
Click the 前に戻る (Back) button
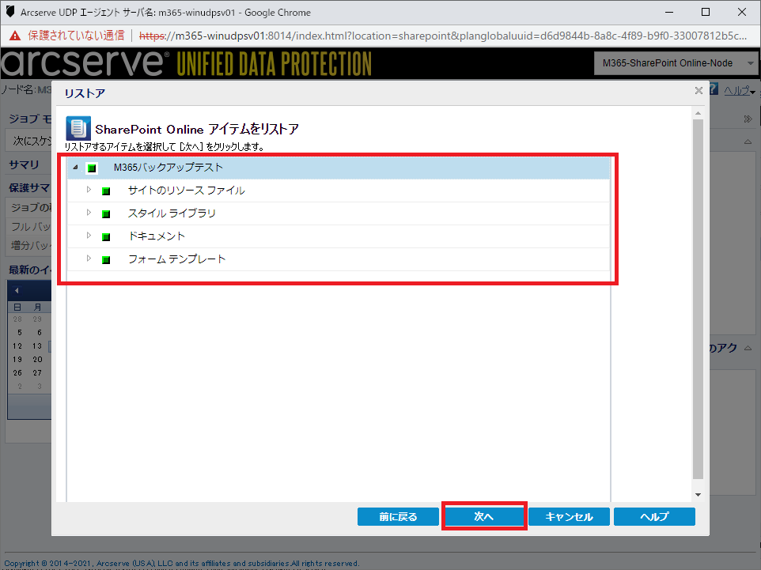pos(398,516)
